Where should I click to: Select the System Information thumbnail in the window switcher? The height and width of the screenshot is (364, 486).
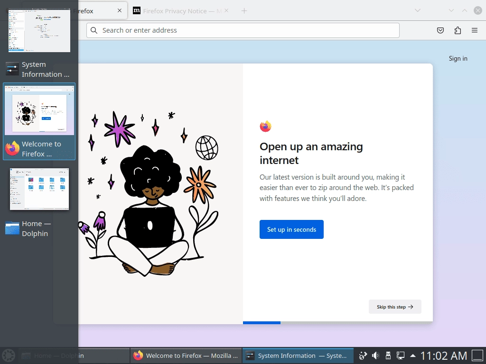click(39, 31)
